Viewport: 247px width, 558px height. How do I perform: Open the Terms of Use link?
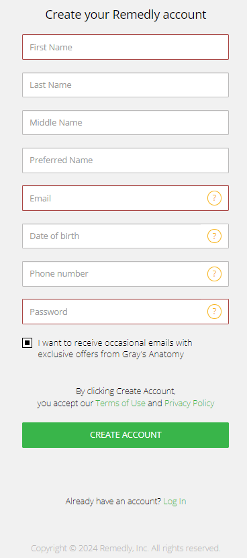pos(120,403)
